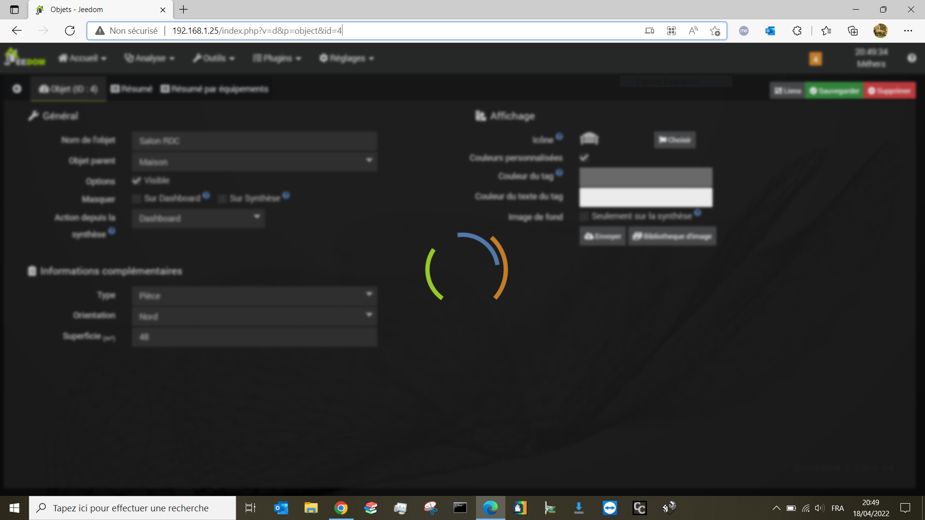This screenshot has height=520, width=925.
Task: Expand the Type Pièce dropdown
Action: tap(254, 295)
